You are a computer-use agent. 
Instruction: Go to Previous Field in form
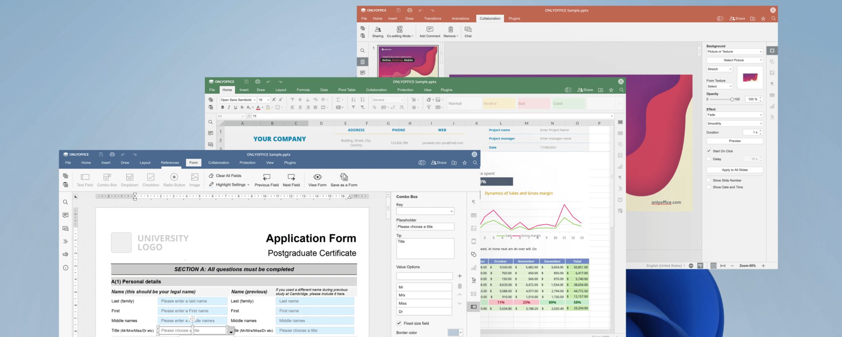point(267,180)
